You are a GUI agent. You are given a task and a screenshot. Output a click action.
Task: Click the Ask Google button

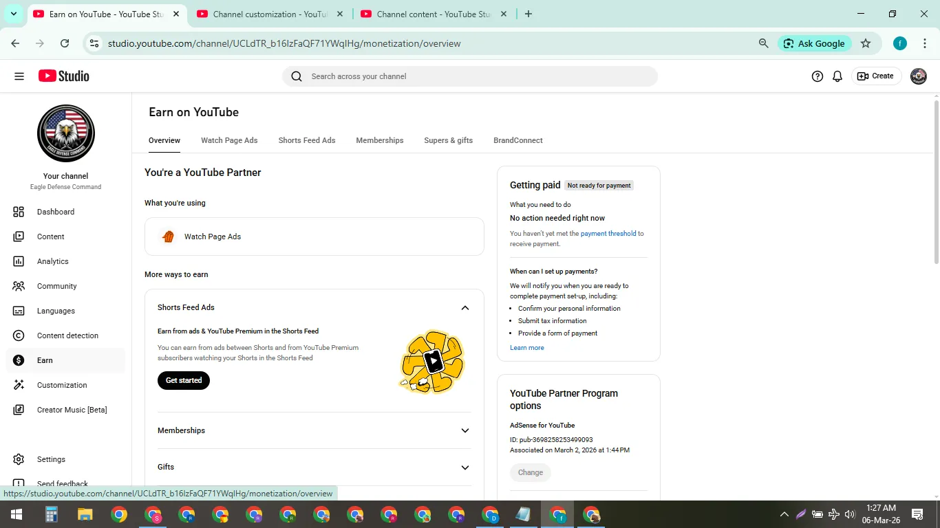click(815, 43)
